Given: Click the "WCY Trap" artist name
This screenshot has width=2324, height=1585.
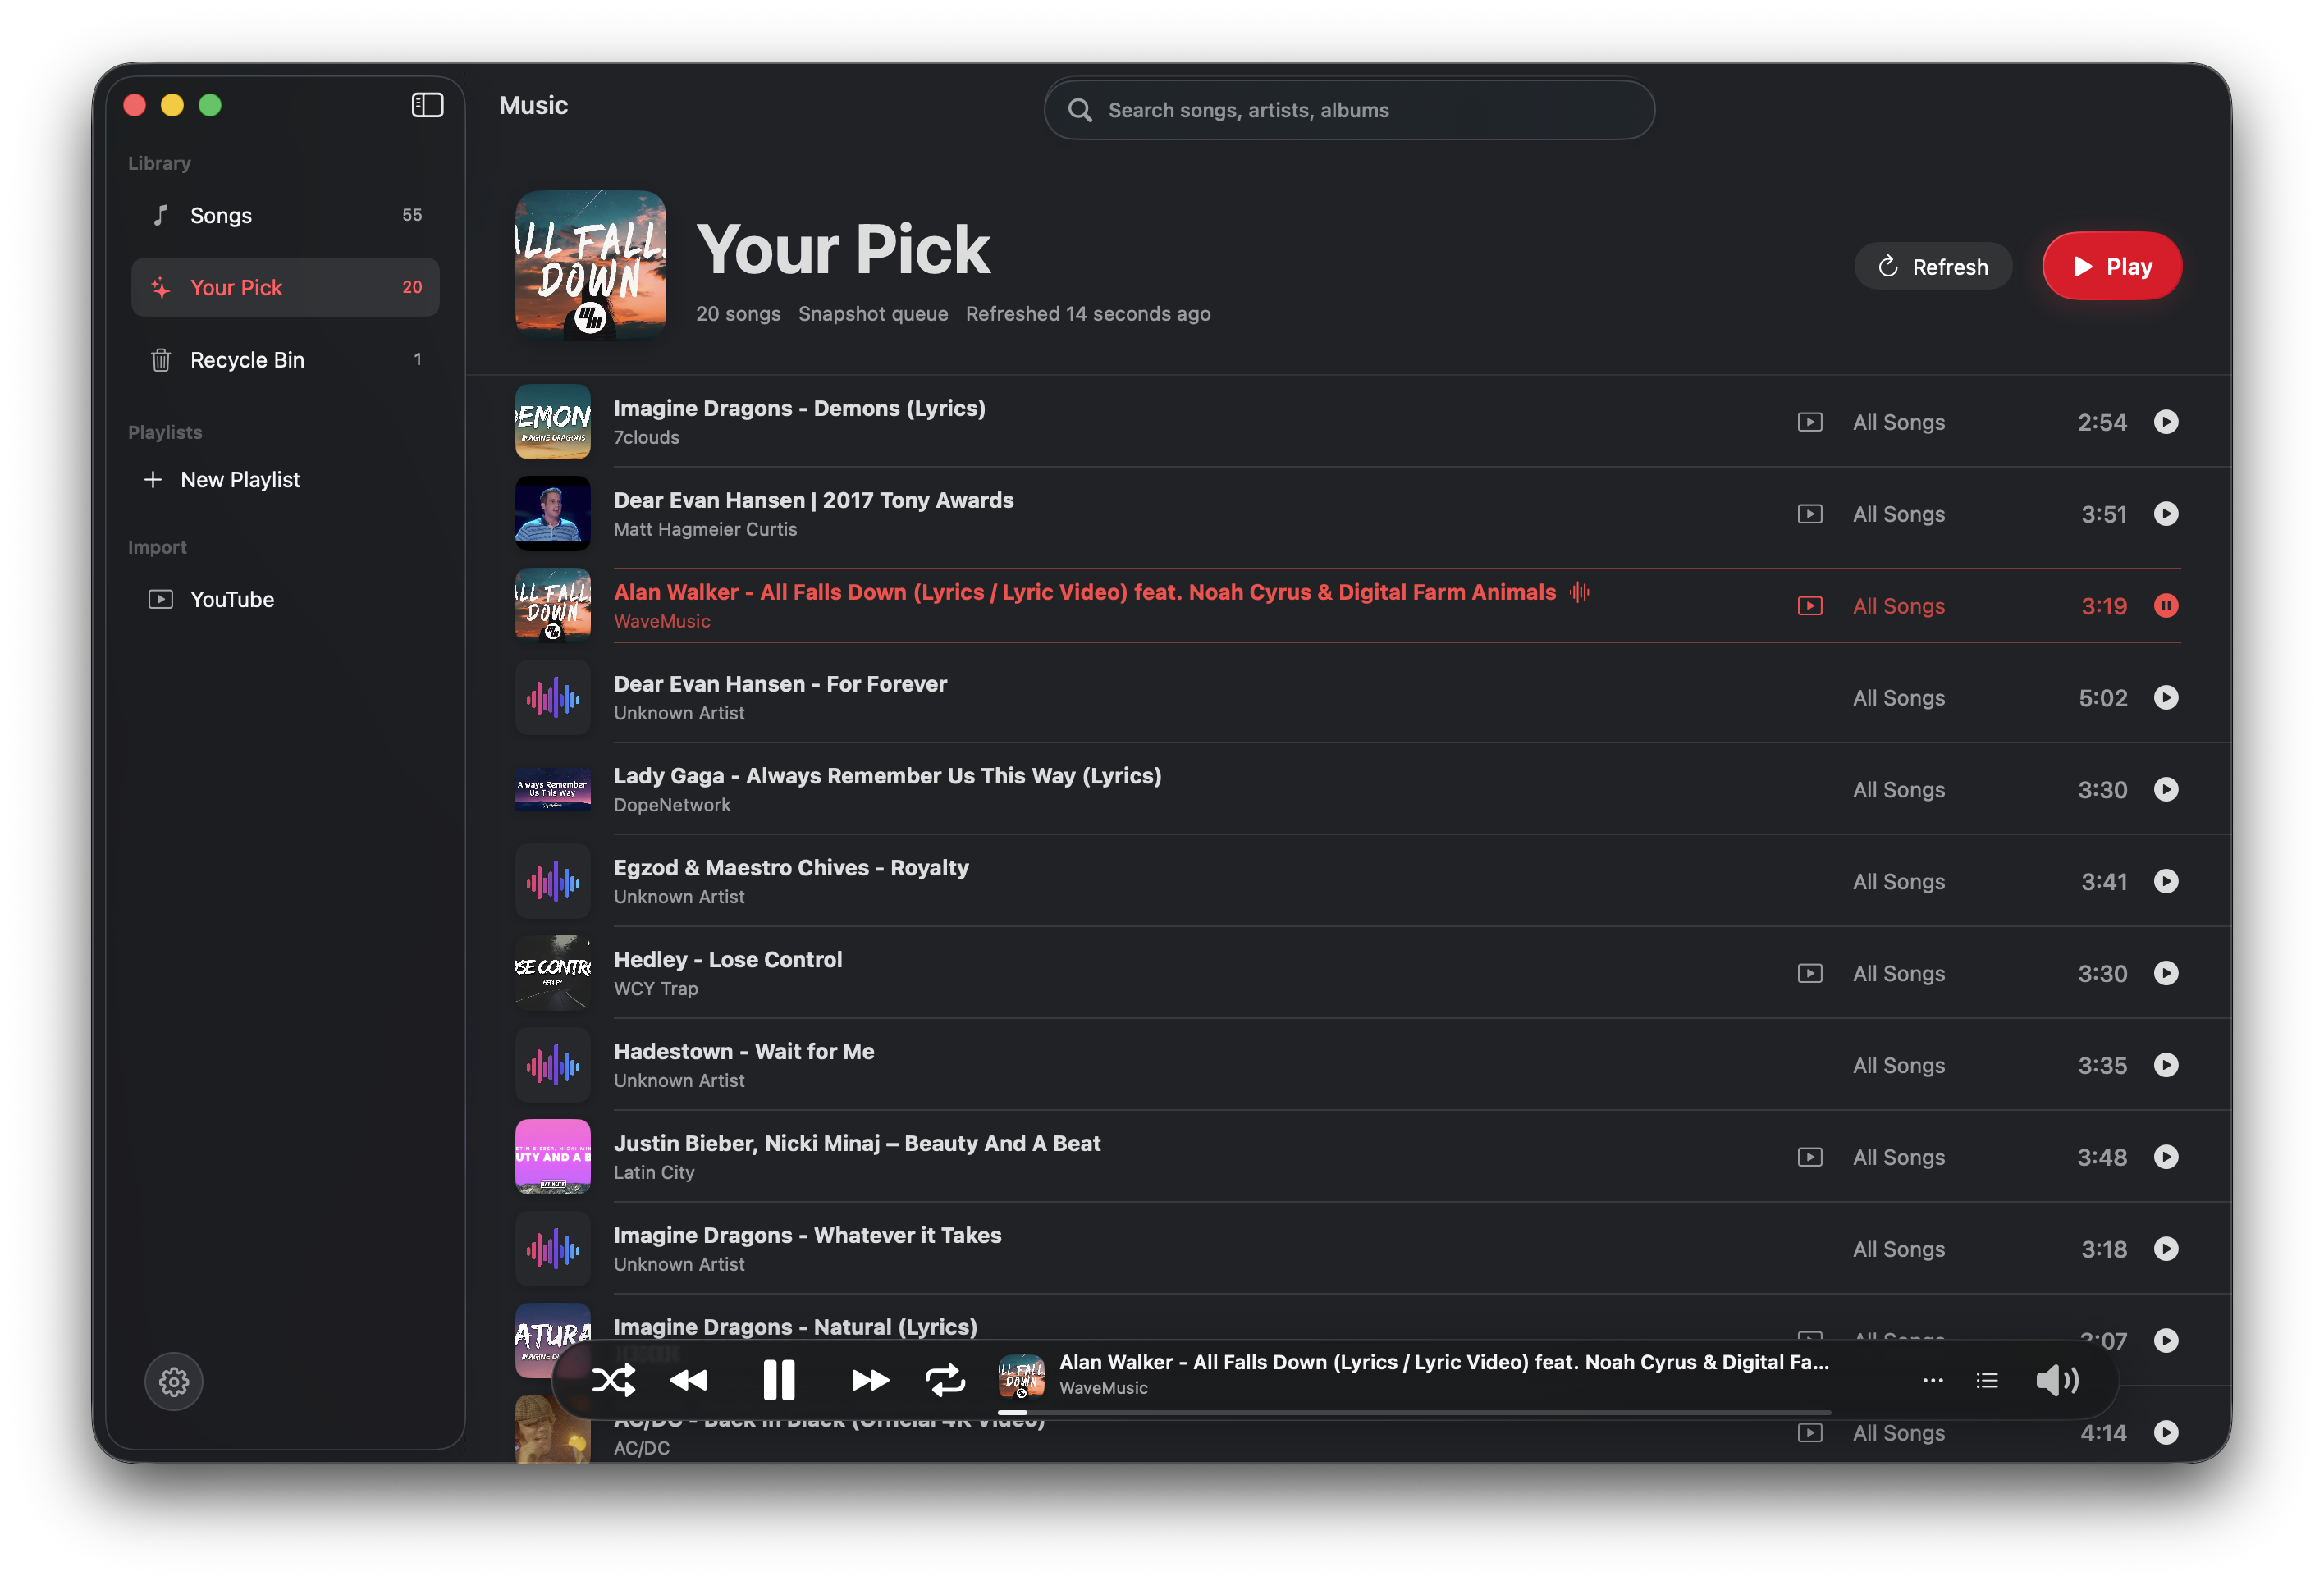Looking at the screenshot, I should [x=655, y=988].
